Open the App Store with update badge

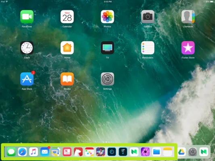pyautogui.click(x=27, y=79)
